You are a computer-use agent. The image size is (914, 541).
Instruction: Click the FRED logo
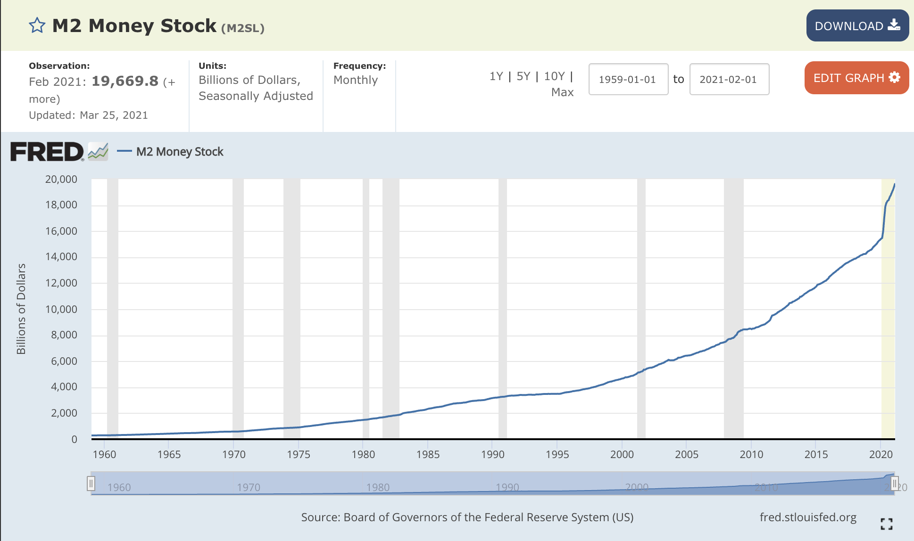coord(47,151)
